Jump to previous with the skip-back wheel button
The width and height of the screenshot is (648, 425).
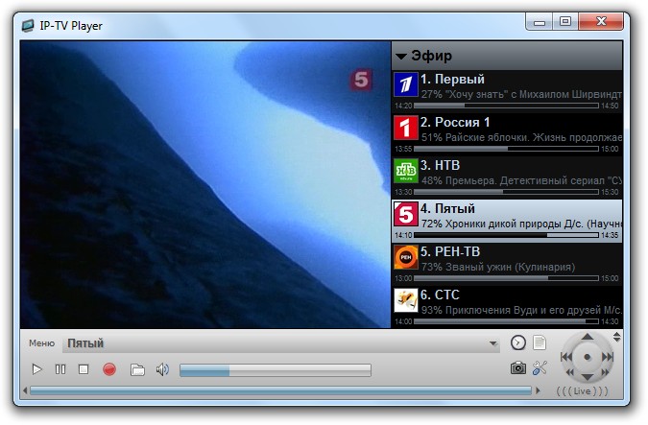point(566,357)
